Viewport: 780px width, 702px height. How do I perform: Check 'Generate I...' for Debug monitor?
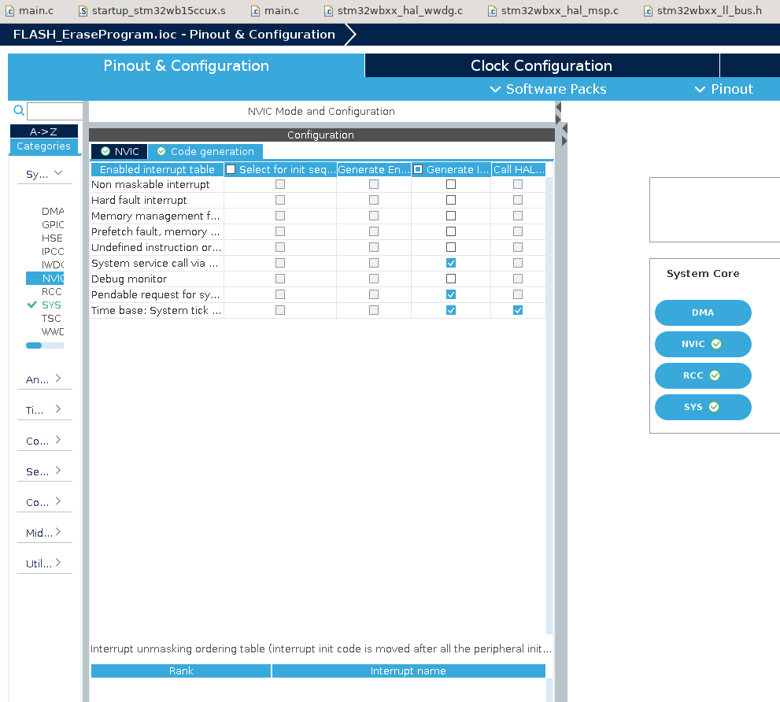451,279
